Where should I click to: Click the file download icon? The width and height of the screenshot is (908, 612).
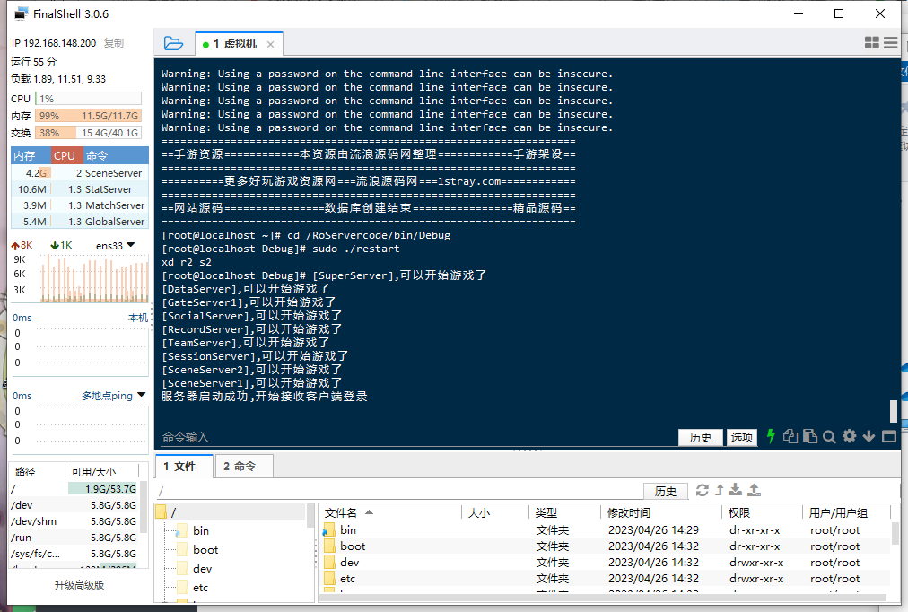[x=735, y=490]
